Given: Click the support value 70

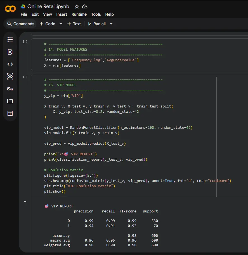Looking at the screenshot, I should [x=156, y=226].
